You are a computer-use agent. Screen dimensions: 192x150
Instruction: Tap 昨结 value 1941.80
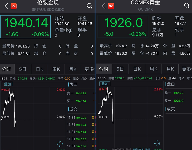(62, 24)
